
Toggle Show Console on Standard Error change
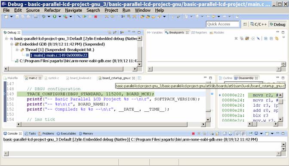(243, 133)
